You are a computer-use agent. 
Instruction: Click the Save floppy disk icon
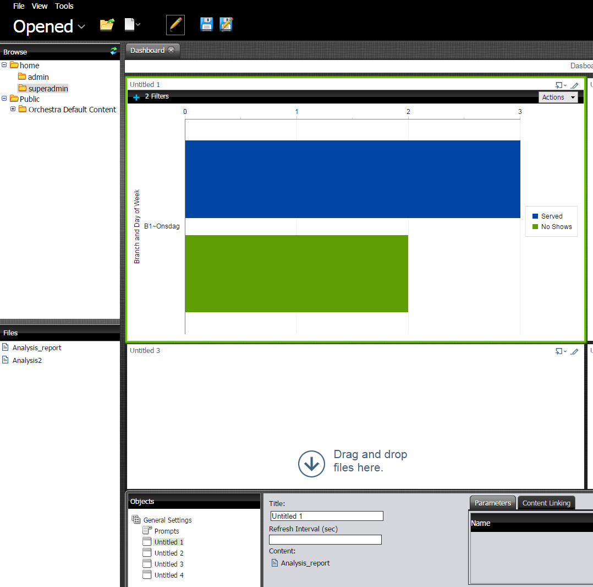click(206, 24)
